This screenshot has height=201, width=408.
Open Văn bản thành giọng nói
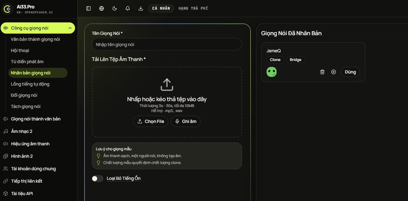click(35, 39)
